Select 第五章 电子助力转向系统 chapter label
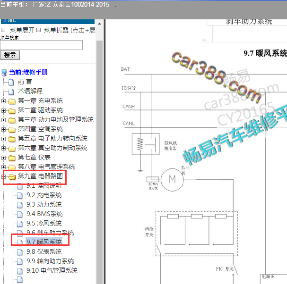The height and width of the screenshot is (284, 287). [x=52, y=138]
